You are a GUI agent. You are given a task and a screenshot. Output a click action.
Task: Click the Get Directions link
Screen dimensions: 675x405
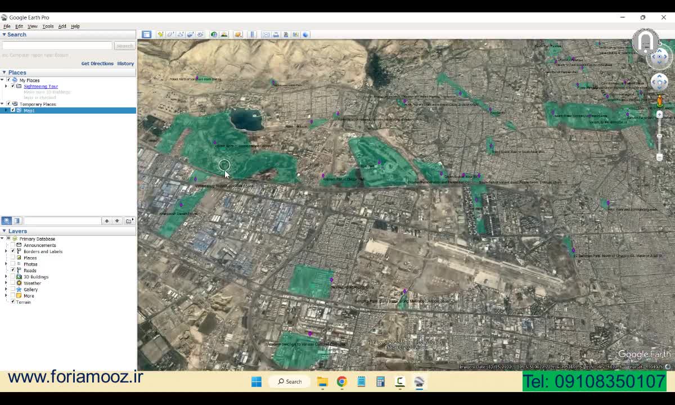pos(97,64)
